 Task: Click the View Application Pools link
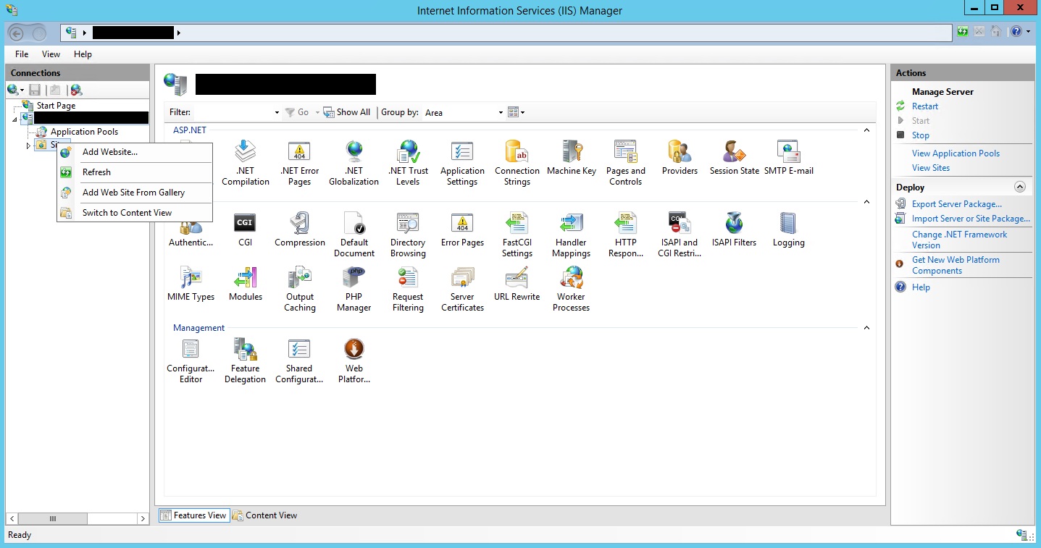(955, 153)
